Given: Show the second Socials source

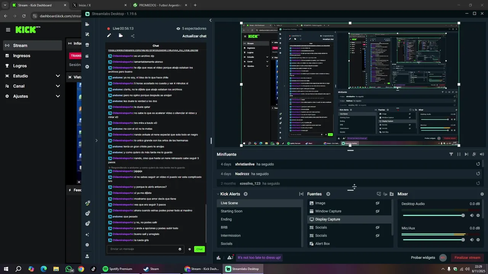Looking at the screenshot, I should (377, 236).
